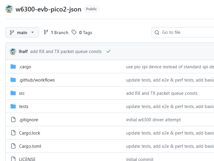The height and width of the screenshot is (161, 214).
Task: Click the .gitignore file icon
Action: click(x=13, y=120)
